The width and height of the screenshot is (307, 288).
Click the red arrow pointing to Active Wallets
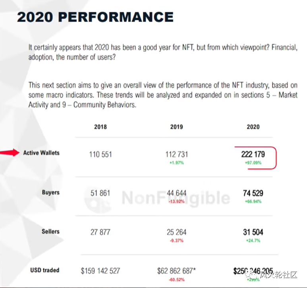point(10,152)
